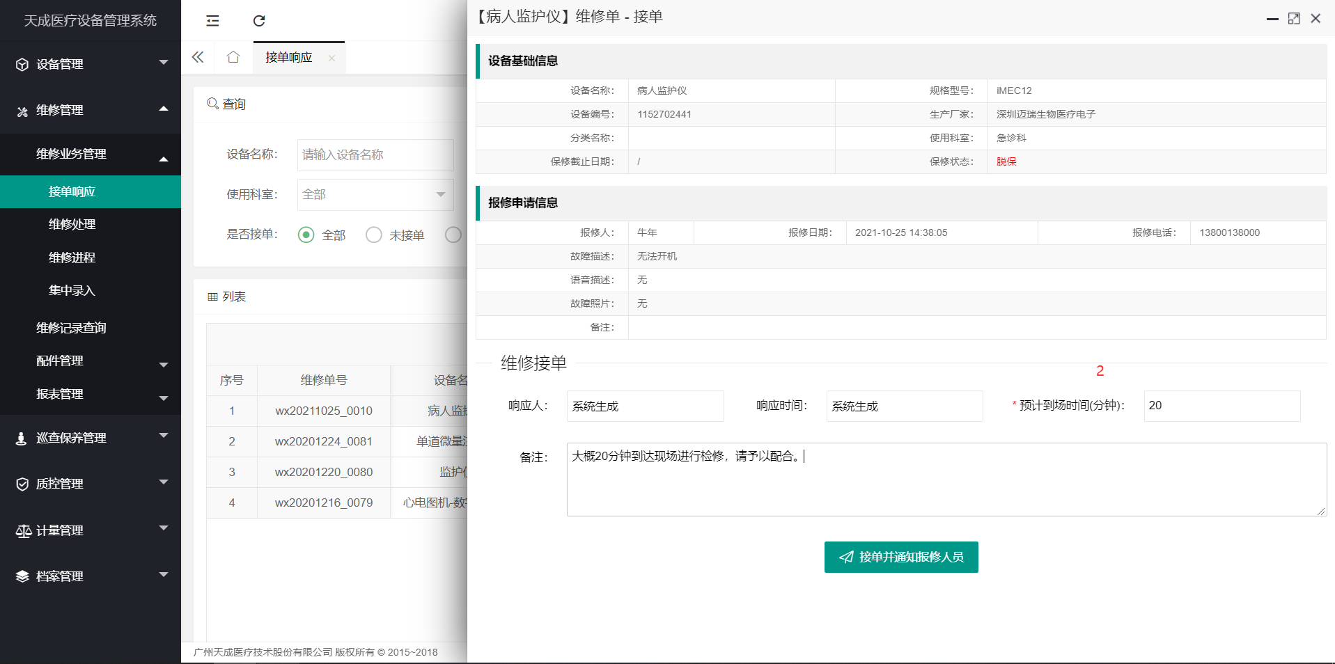Expand the 设备管理 menu arrow
Screen dimensions: 1335x664
click(x=164, y=63)
